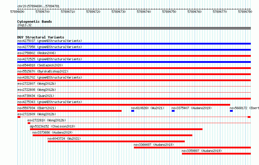The height and width of the screenshot is (165, 259).
Task: Click ruler position 57894780
Action: point(245,12)
